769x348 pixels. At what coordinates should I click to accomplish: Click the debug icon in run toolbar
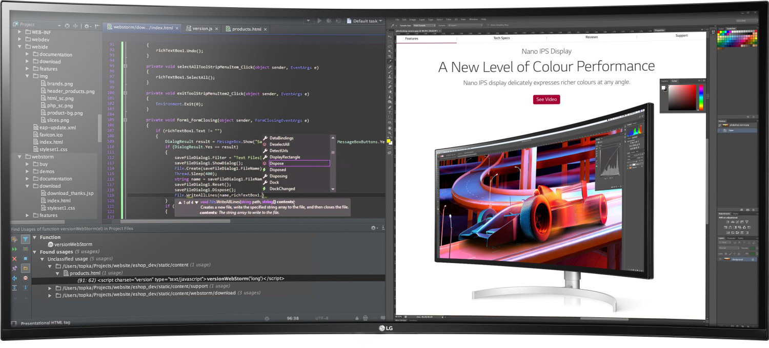328,21
